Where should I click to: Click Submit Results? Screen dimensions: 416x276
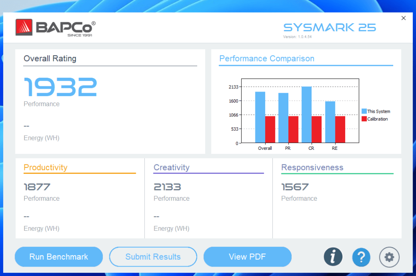pyautogui.click(x=153, y=257)
